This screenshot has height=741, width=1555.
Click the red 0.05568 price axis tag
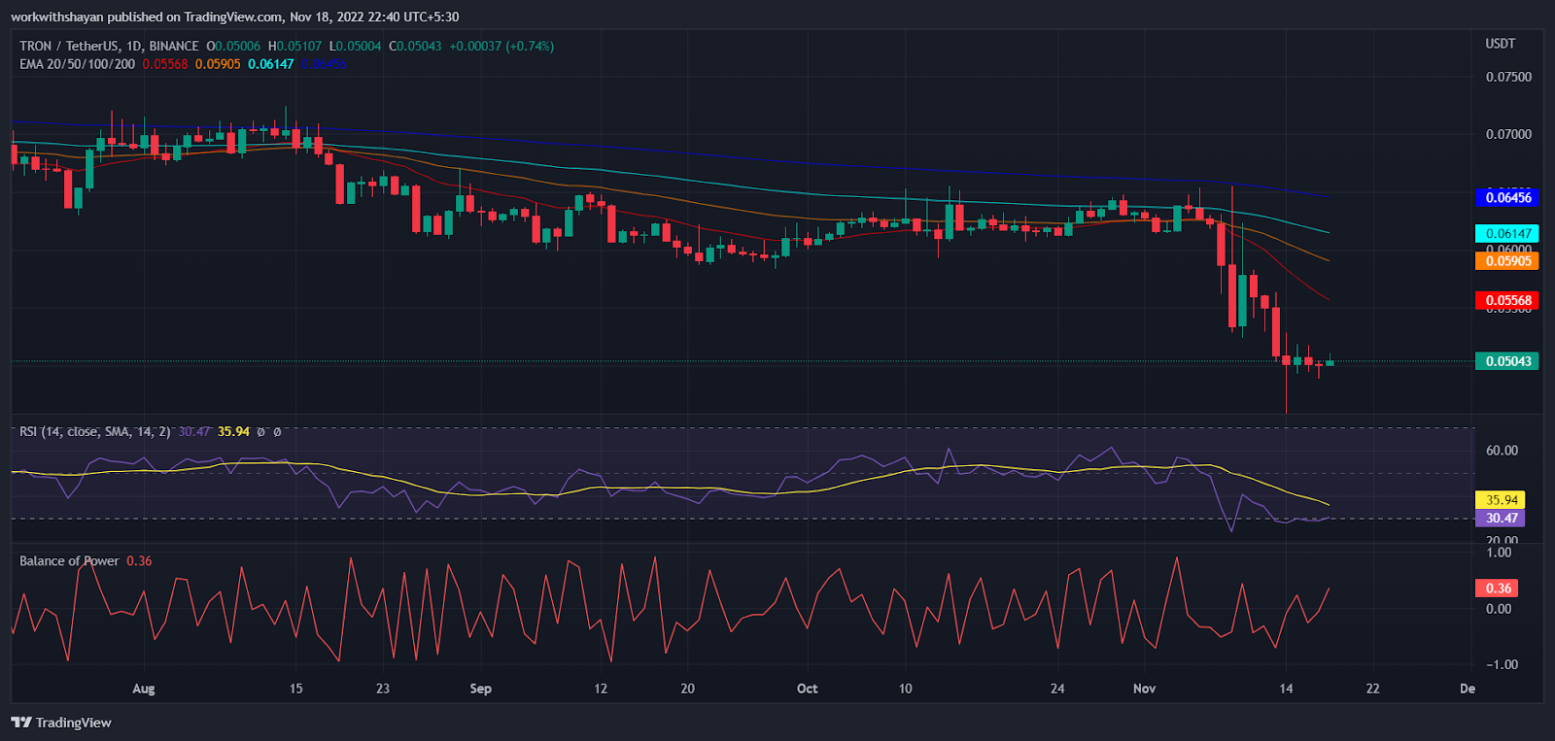1506,300
